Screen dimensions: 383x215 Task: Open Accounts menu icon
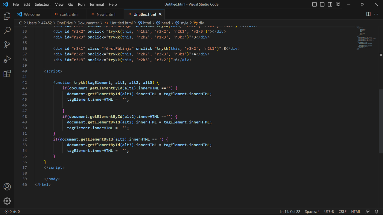(7, 187)
